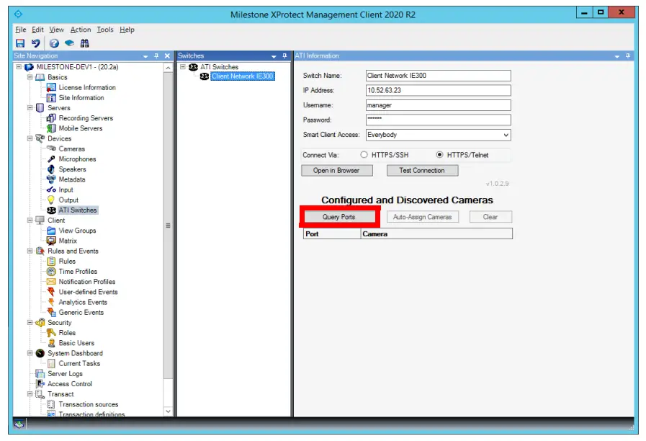
Task: Click the Output lightbulb icon
Action: pos(51,200)
